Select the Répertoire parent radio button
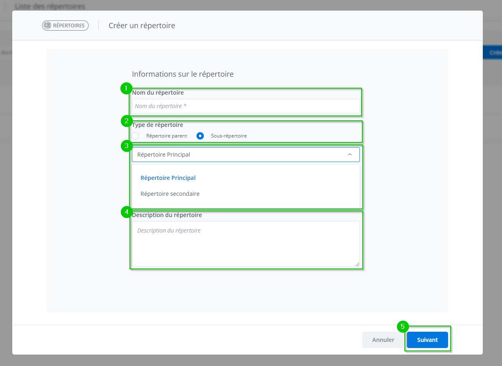 pyautogui.click(x=135, y=136)
